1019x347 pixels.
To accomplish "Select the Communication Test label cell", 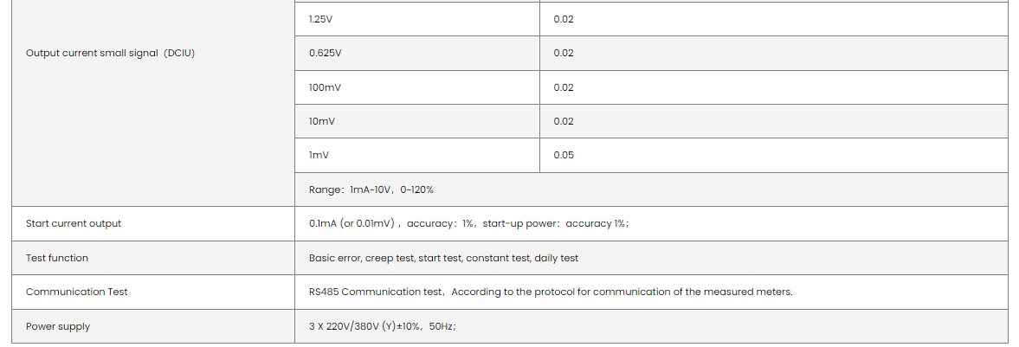I will (x=77, y=292).
